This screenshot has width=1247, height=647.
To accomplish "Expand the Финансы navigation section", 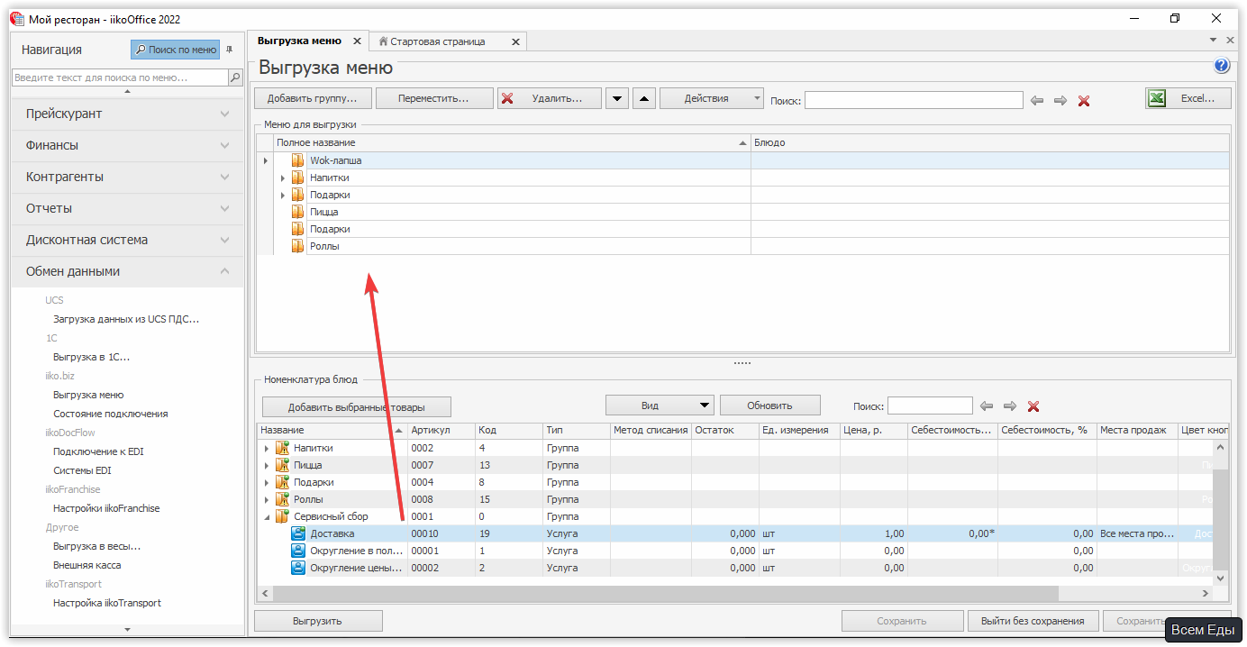I will point(225,145).
